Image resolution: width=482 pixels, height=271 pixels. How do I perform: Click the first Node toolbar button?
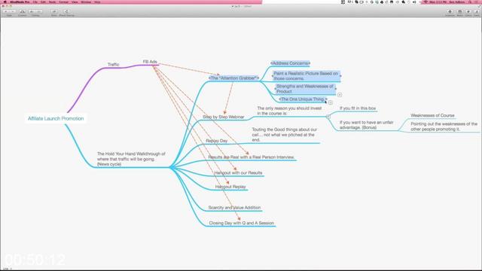pos(6,11)
